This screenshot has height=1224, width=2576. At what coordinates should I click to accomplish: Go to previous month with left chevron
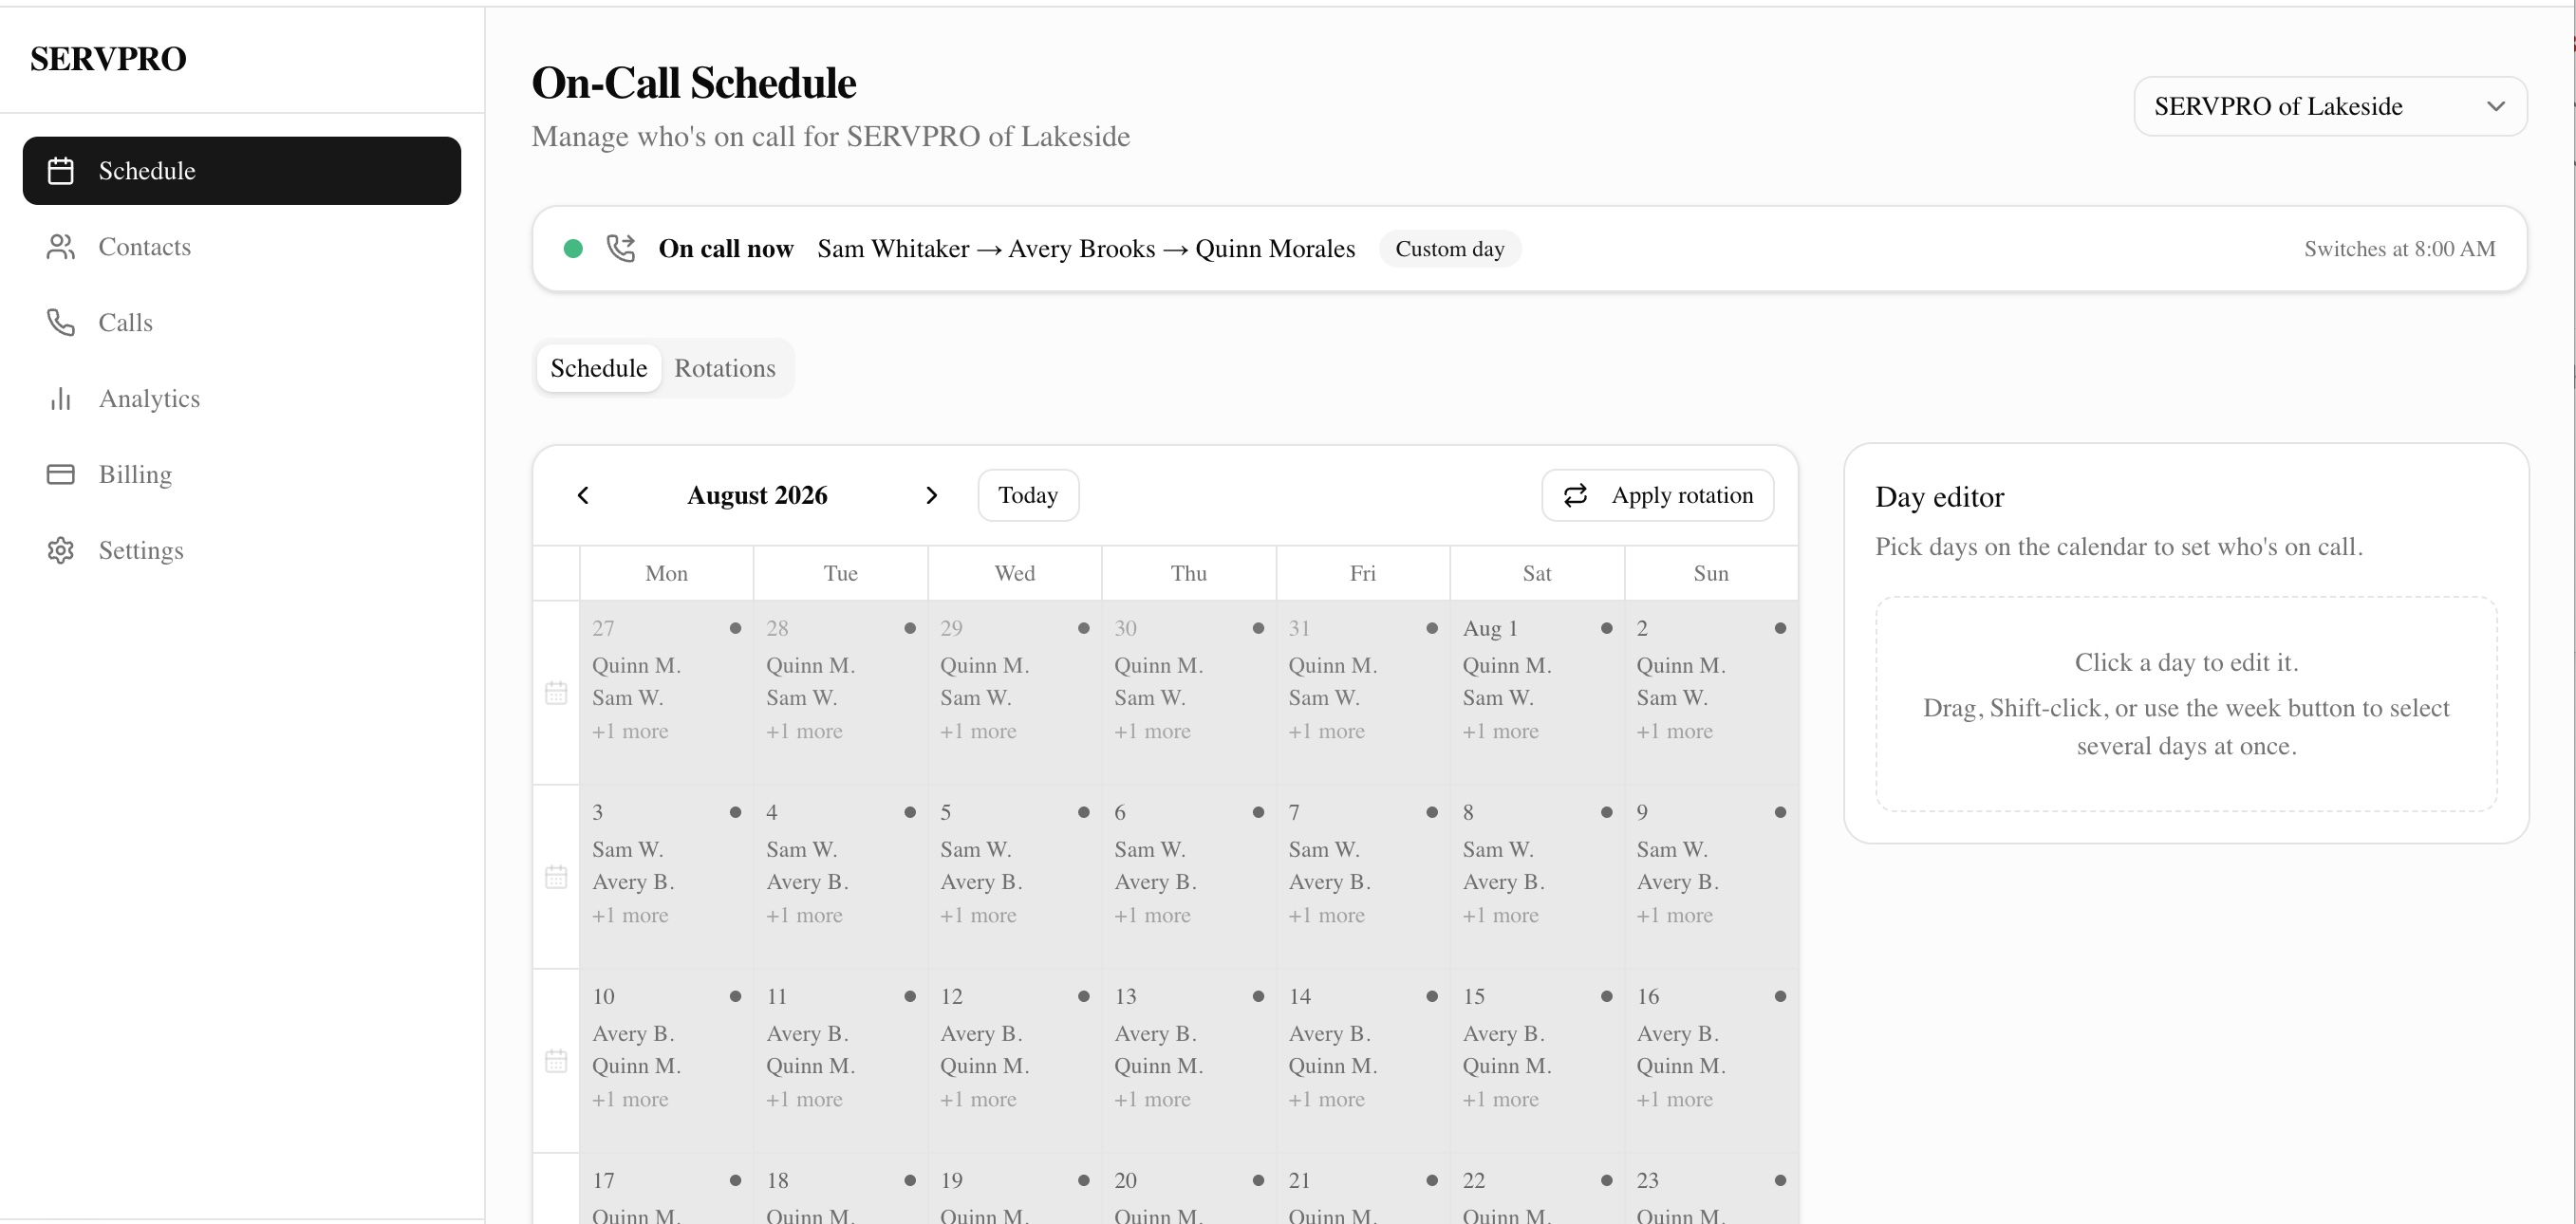[x=583, y=495]
